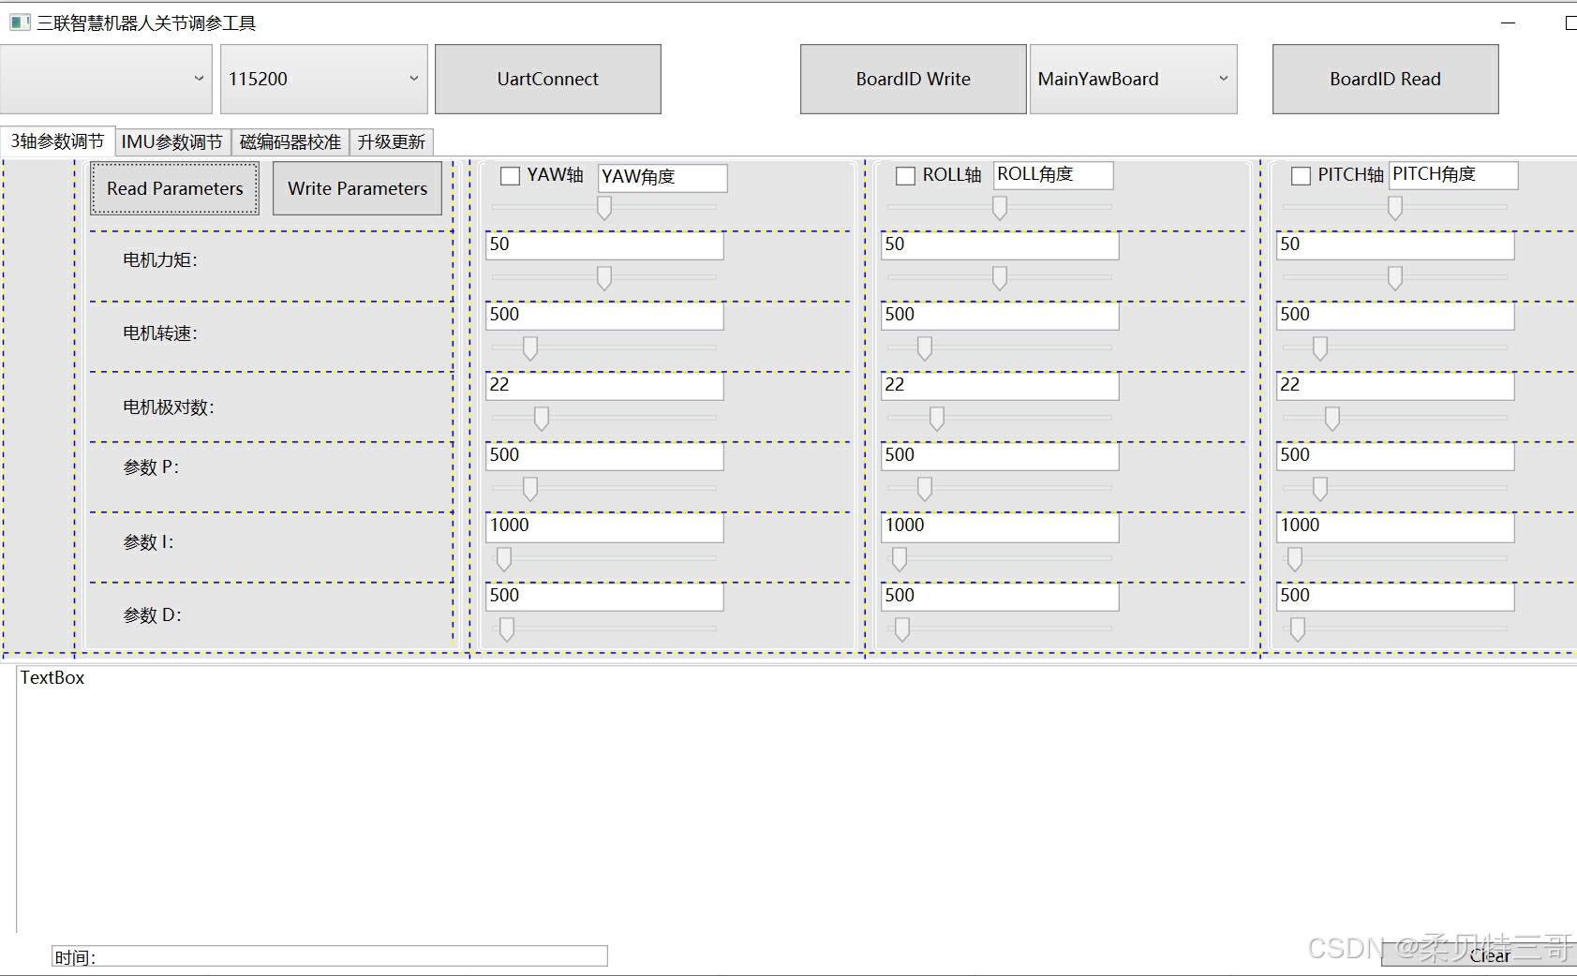Viewport: 1577px width, 976px height.
Task: Click the YAW motor torque slider thumb
Action: [x=604, y=278]
